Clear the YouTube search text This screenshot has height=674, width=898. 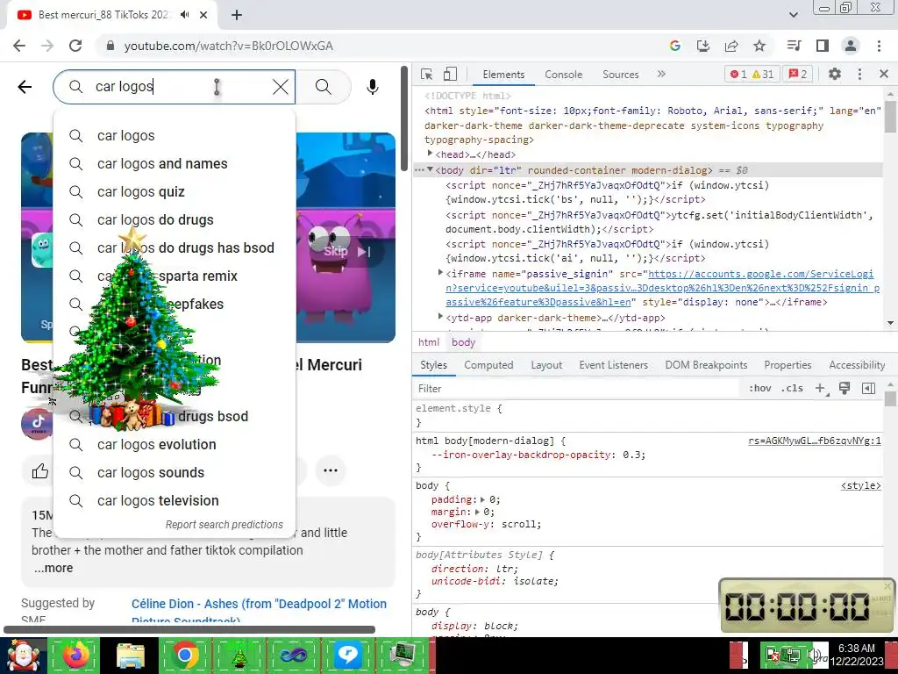pos(281,87)
